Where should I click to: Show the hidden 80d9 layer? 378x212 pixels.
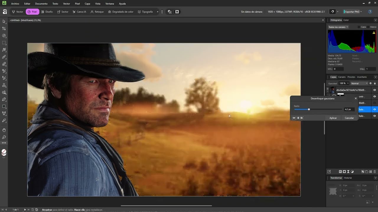(x=375, y=103)
